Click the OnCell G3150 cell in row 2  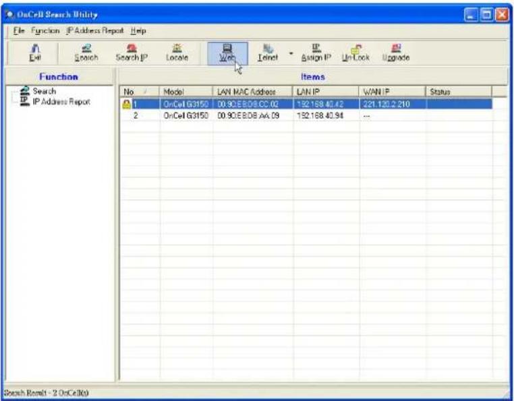pos(186,116)
